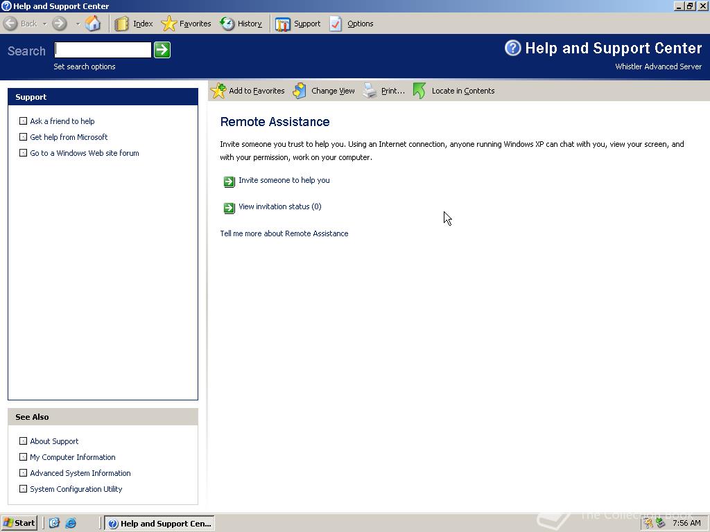Click the Support icon in toolbar
The width and height of the screenshot is (710, 532).
(283, 24)
